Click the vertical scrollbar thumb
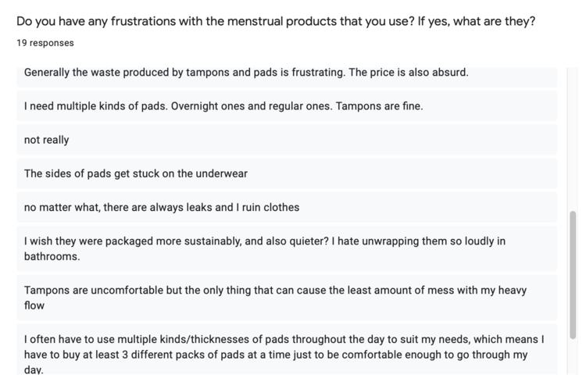The height and width of the screenshot is (389, 586). (x=574, y=273)
